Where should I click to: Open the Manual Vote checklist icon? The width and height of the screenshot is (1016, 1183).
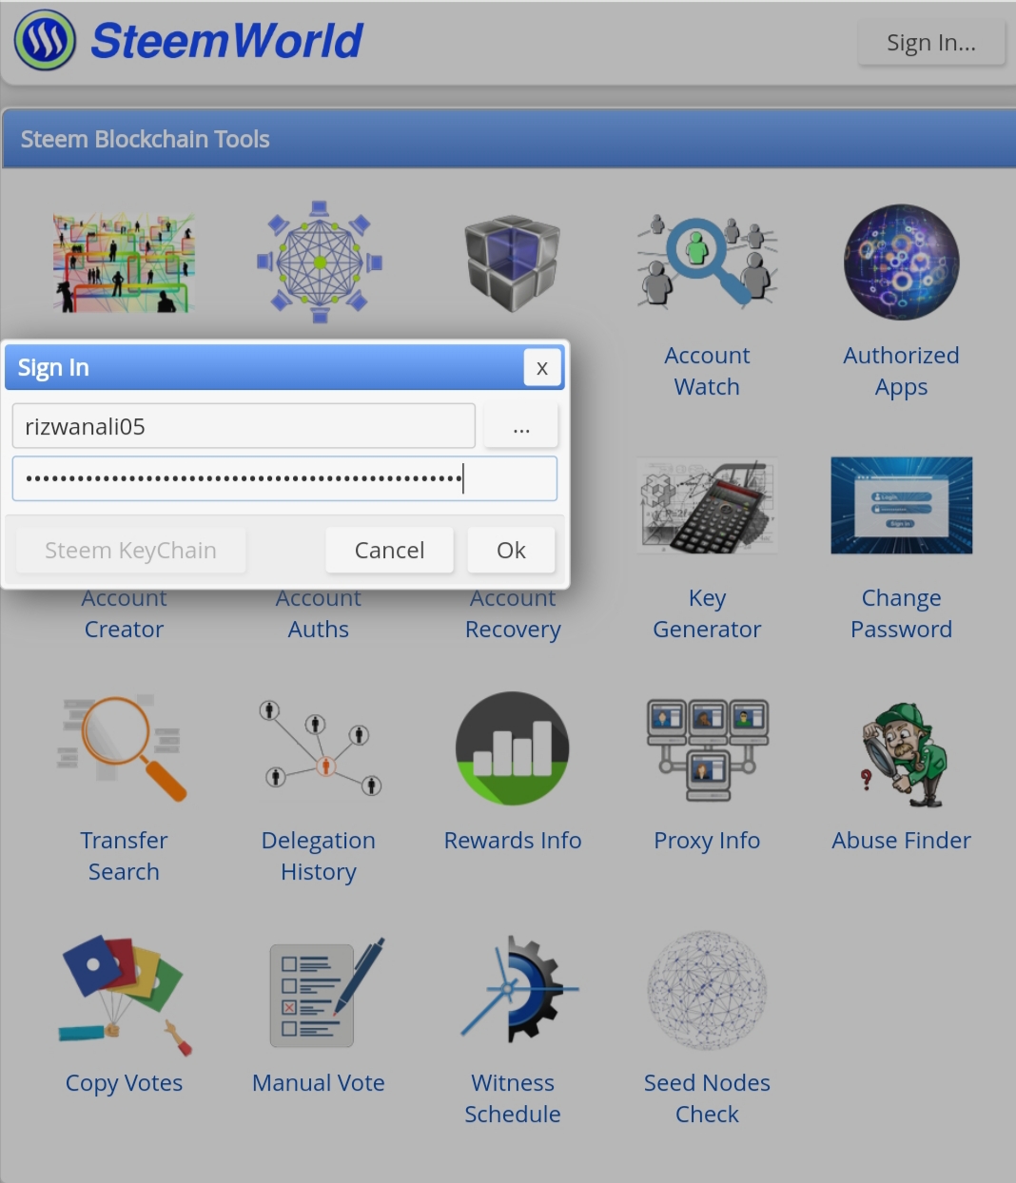(x=326, y=992)
